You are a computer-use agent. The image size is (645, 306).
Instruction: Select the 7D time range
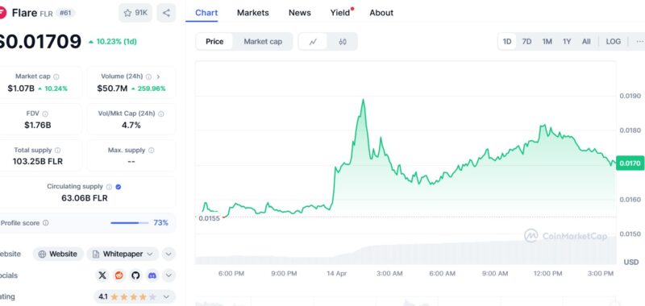tap(526, 42)
